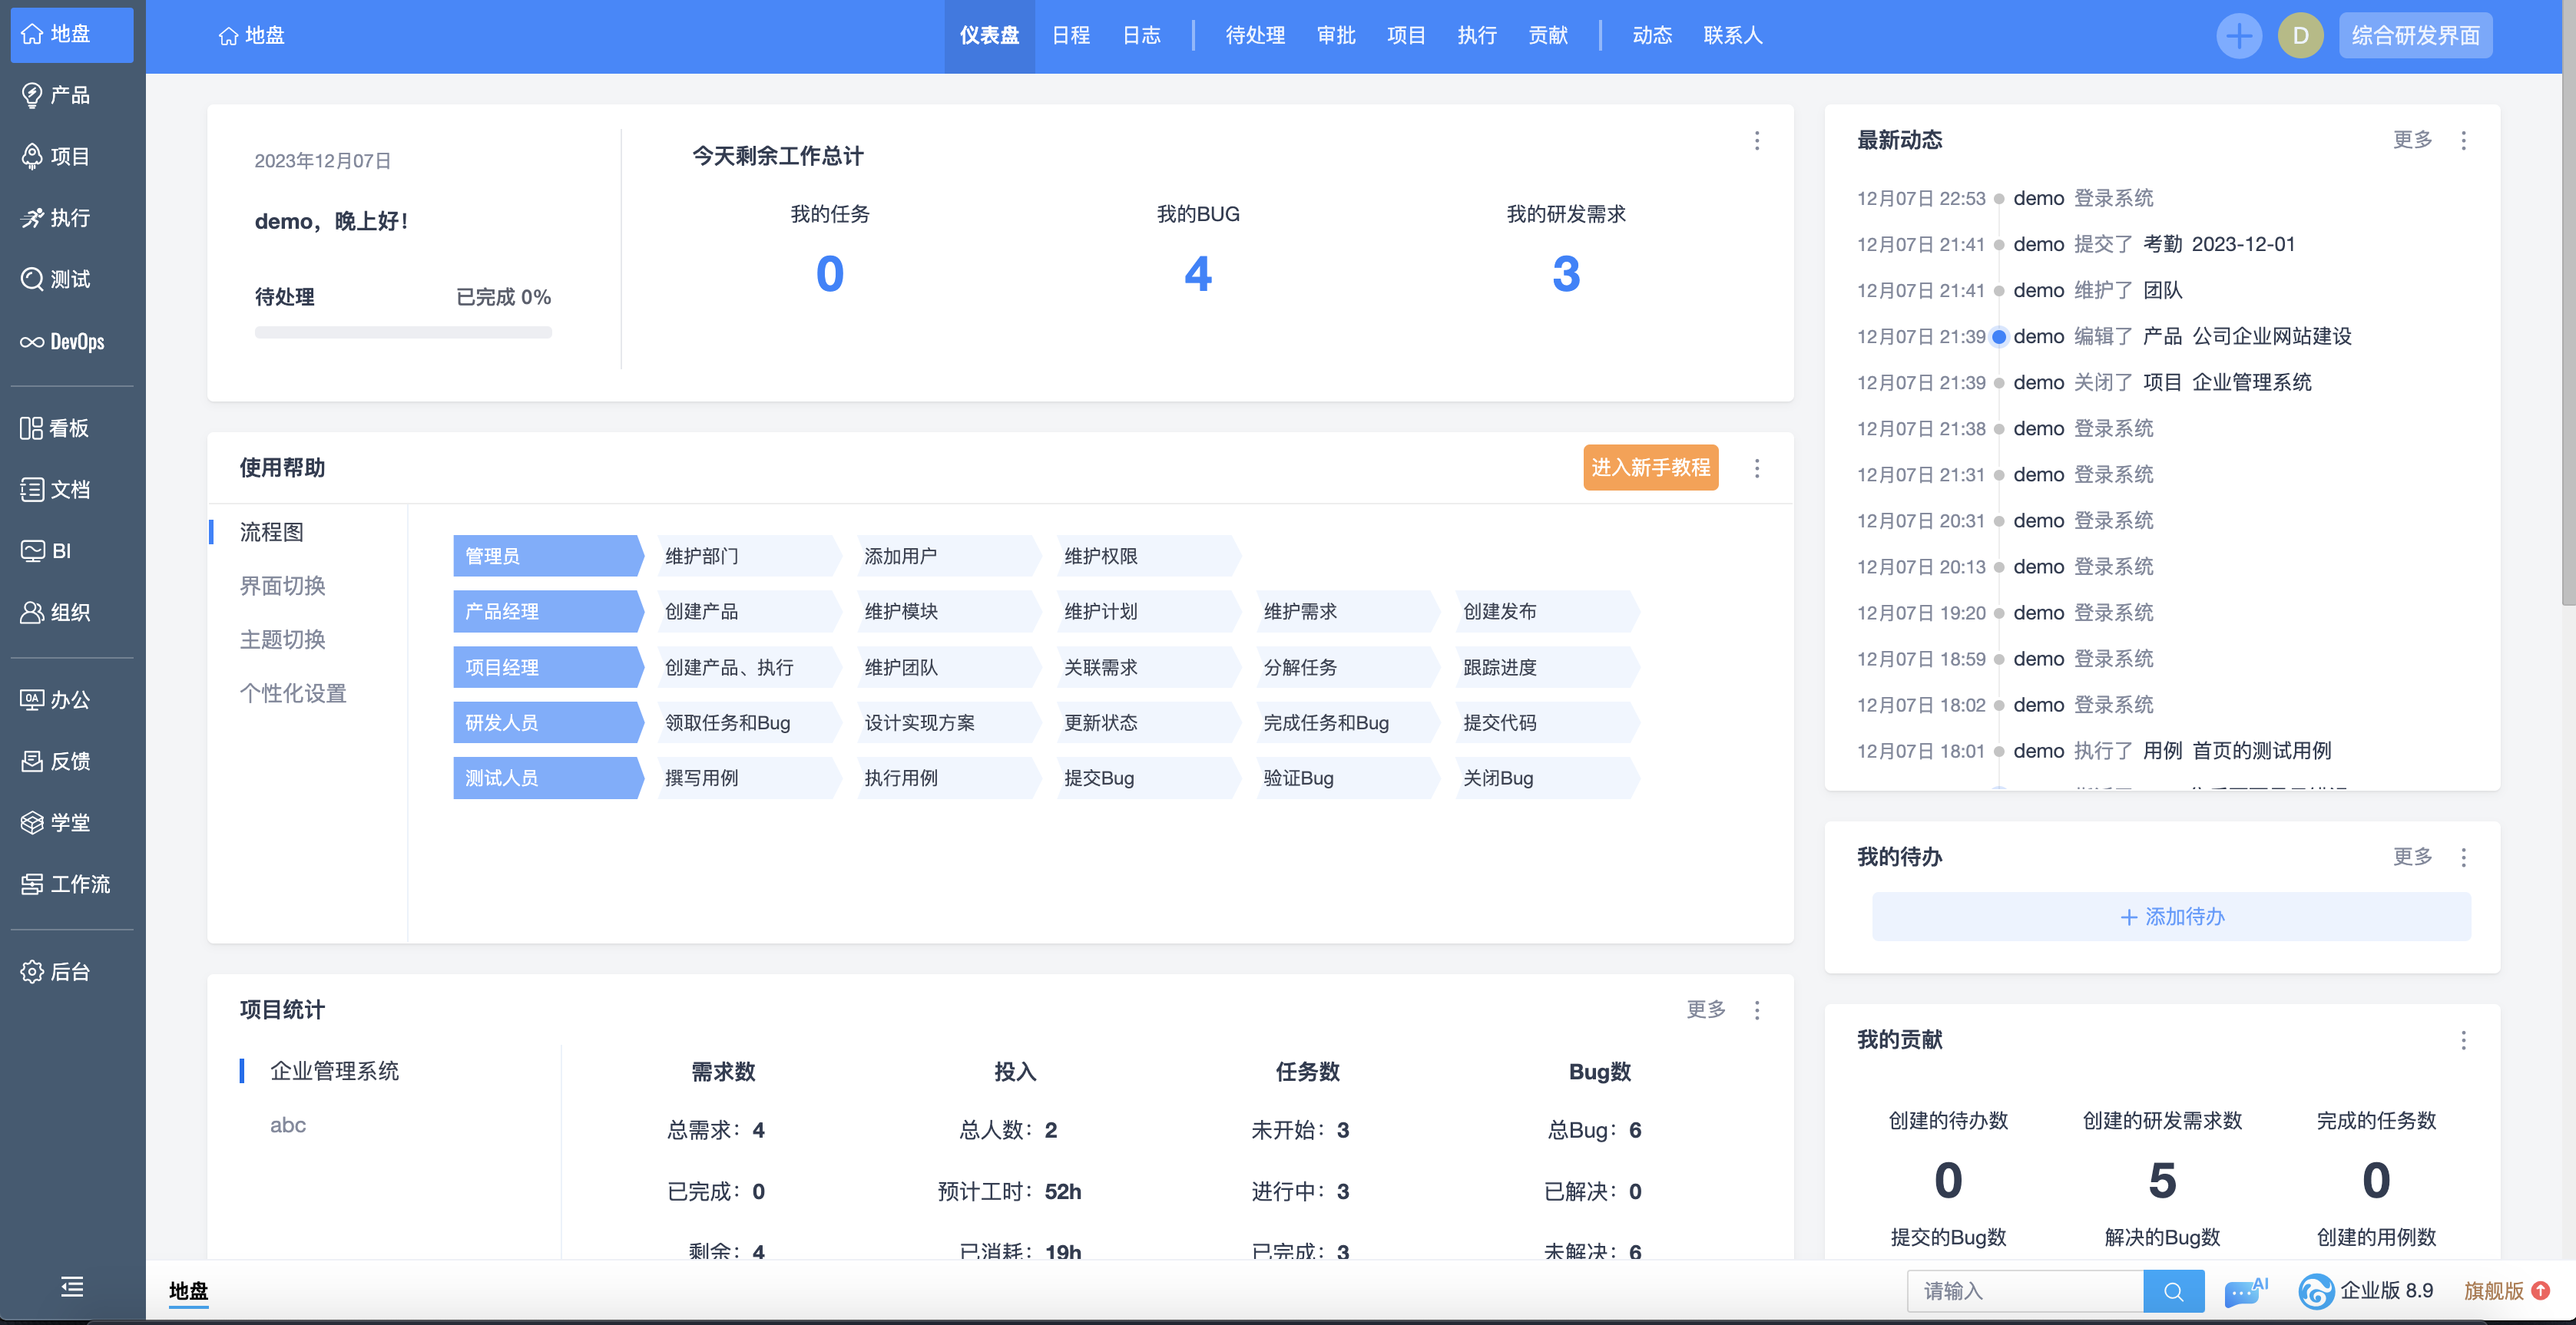Image resolution: width=2576 pixels, height=1325 pixels.
Task: Switch to the 审批 tab
Action: pos(1336,36)
